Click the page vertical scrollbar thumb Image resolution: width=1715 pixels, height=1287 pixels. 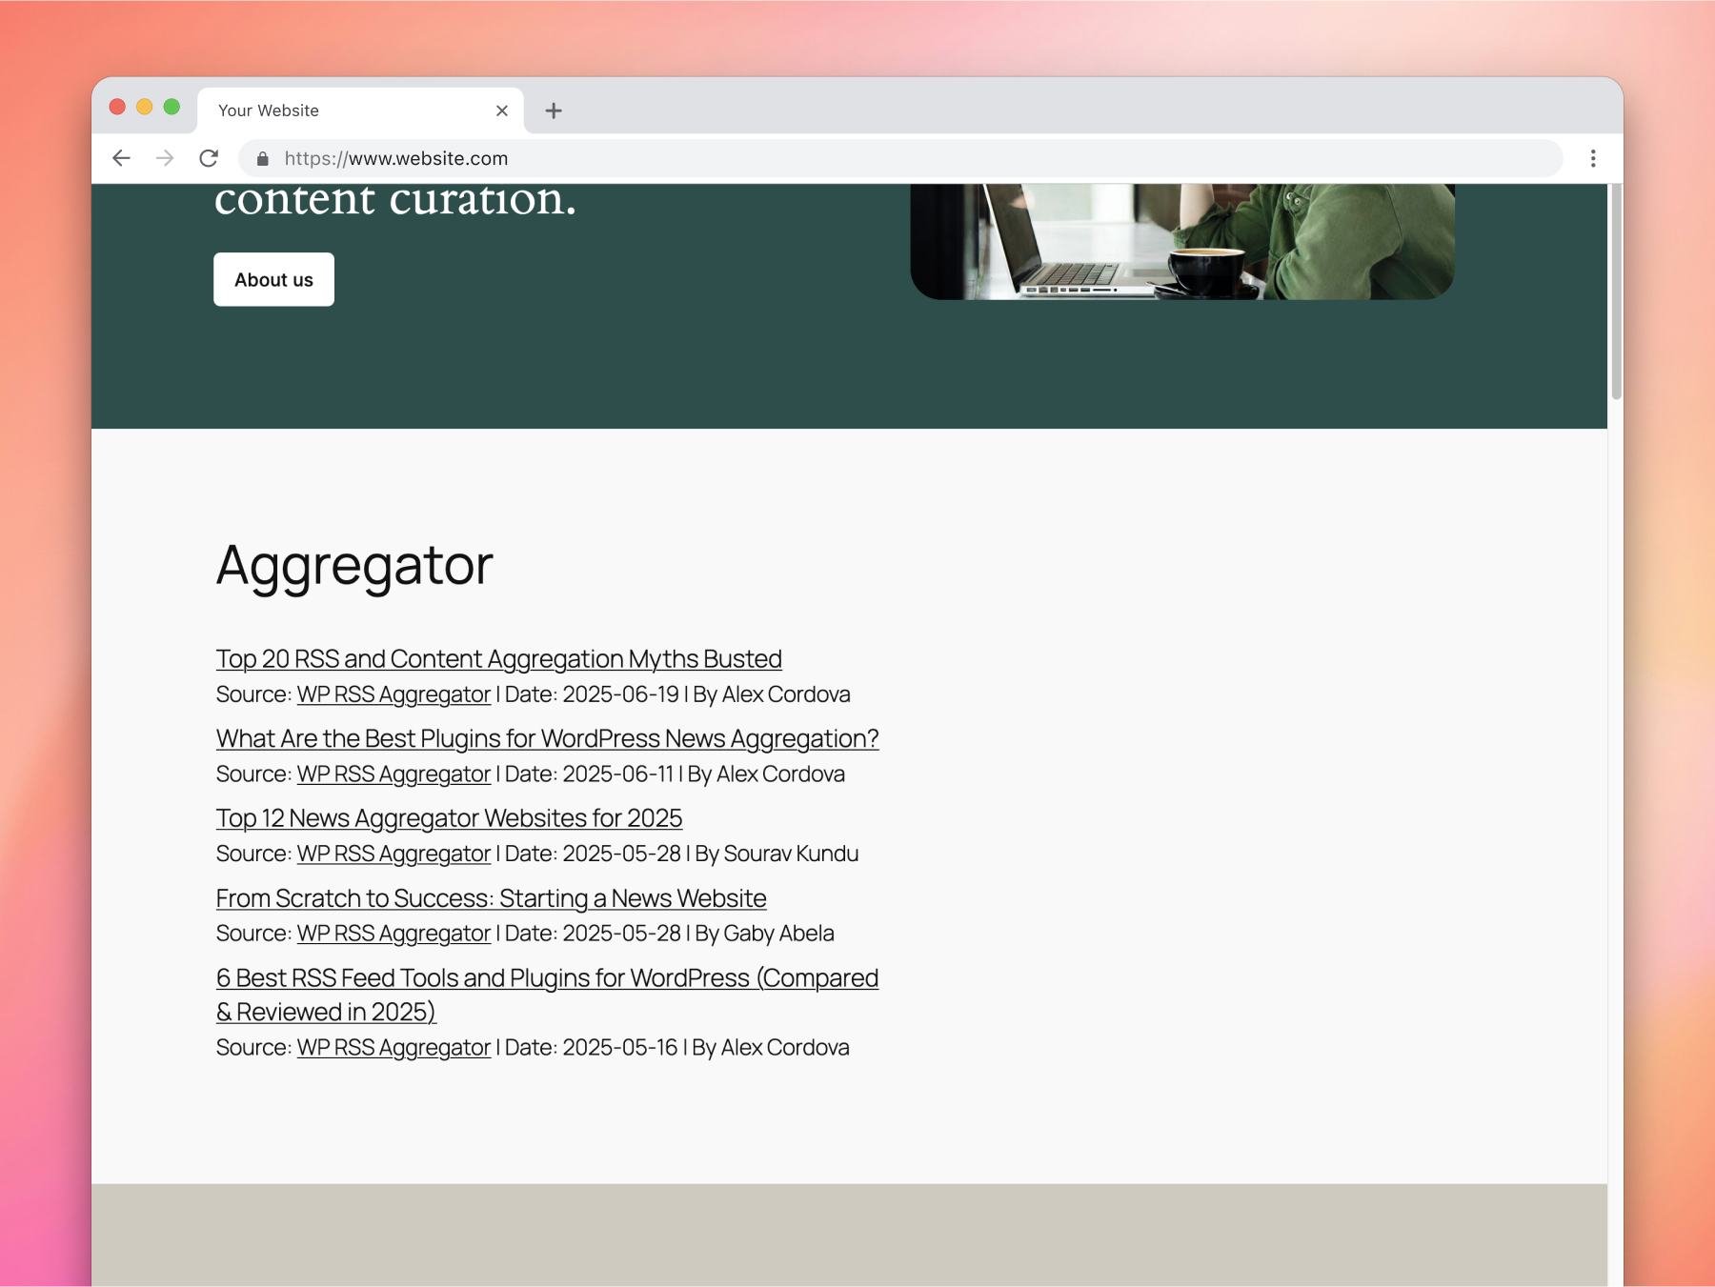click(x=1616, y=292)
